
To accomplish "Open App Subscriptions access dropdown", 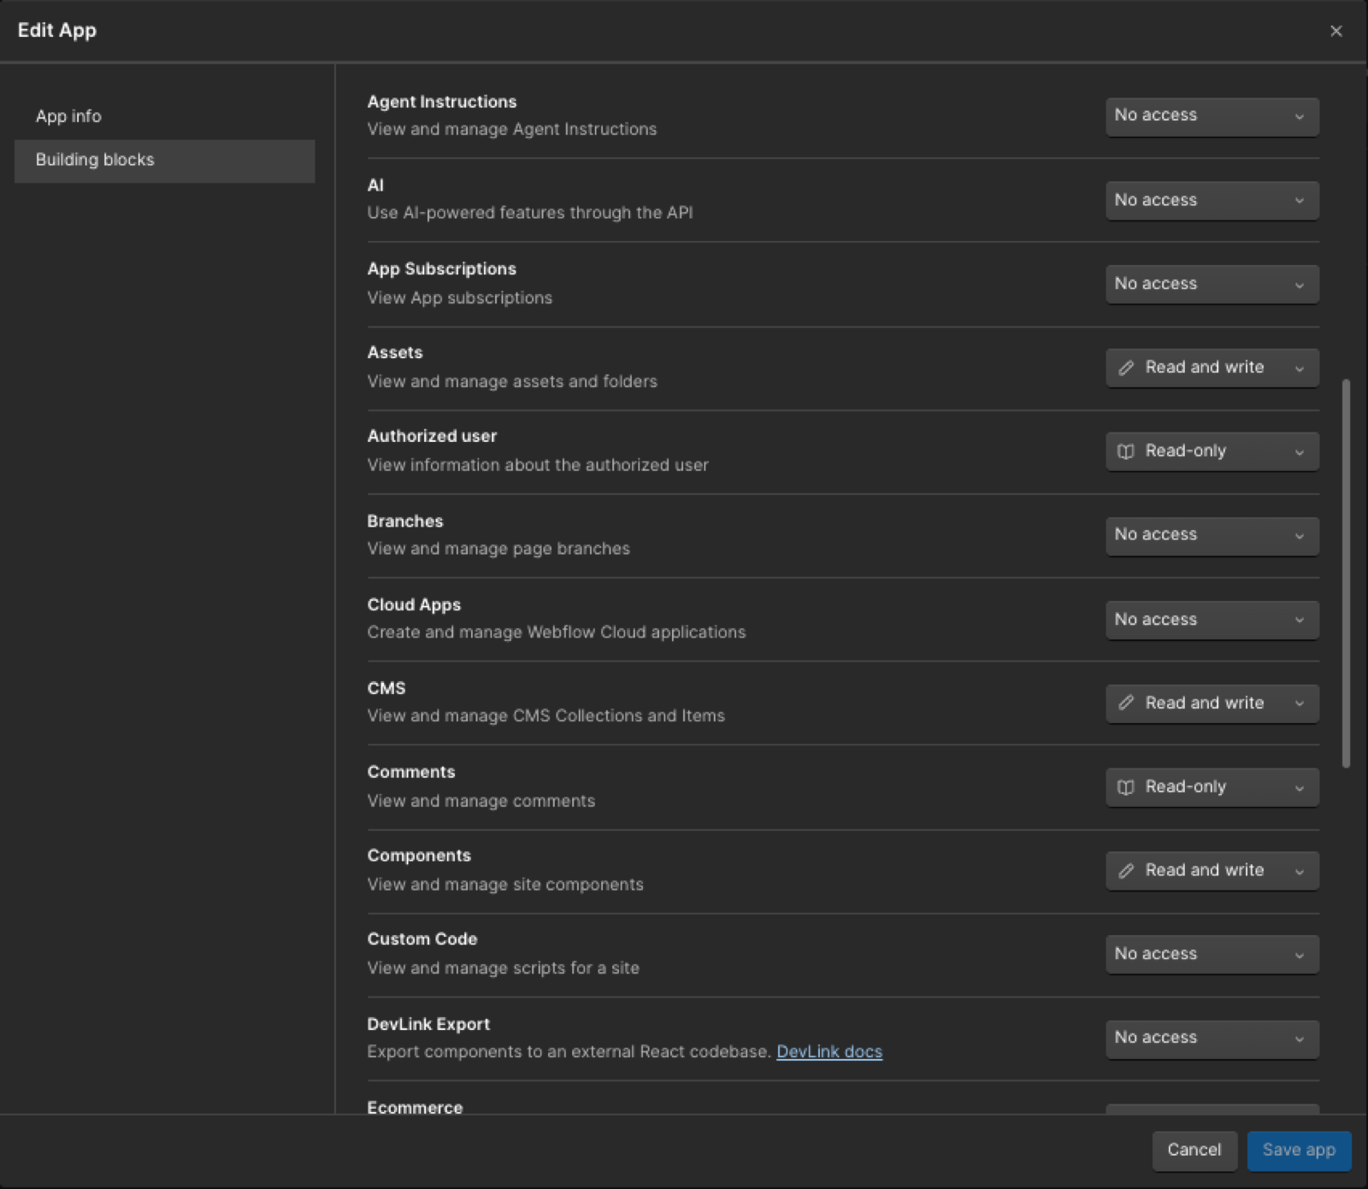I will pos(1212,284).
